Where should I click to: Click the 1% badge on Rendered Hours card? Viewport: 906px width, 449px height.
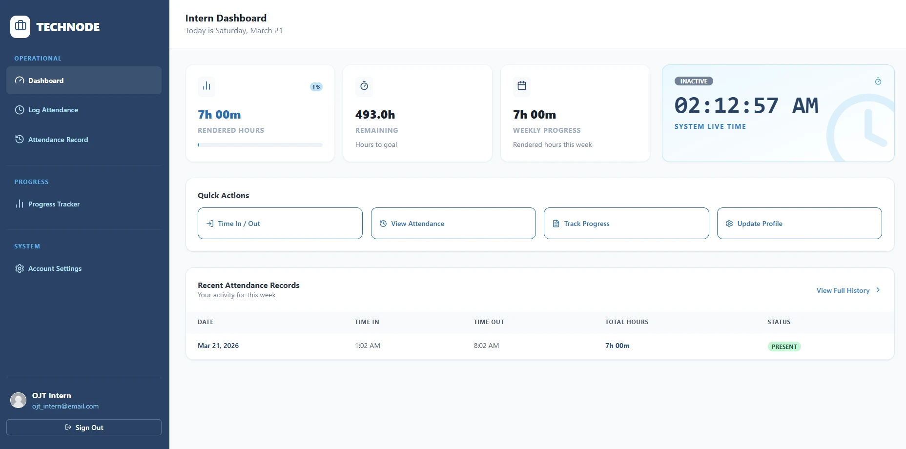(x=316, y=87)
